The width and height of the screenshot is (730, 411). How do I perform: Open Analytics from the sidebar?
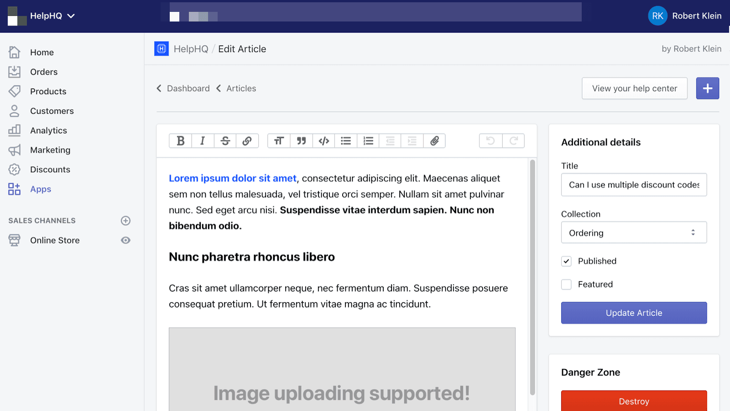tap(47, 130)
